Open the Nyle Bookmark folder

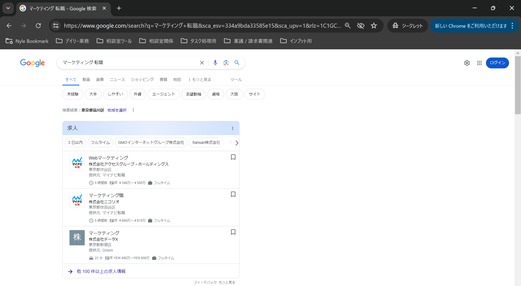27,41
